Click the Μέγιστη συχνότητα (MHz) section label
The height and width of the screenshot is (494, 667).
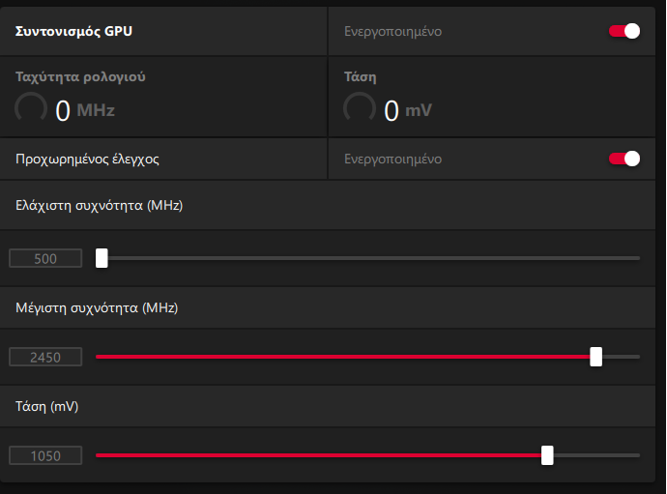coord(97,307)
